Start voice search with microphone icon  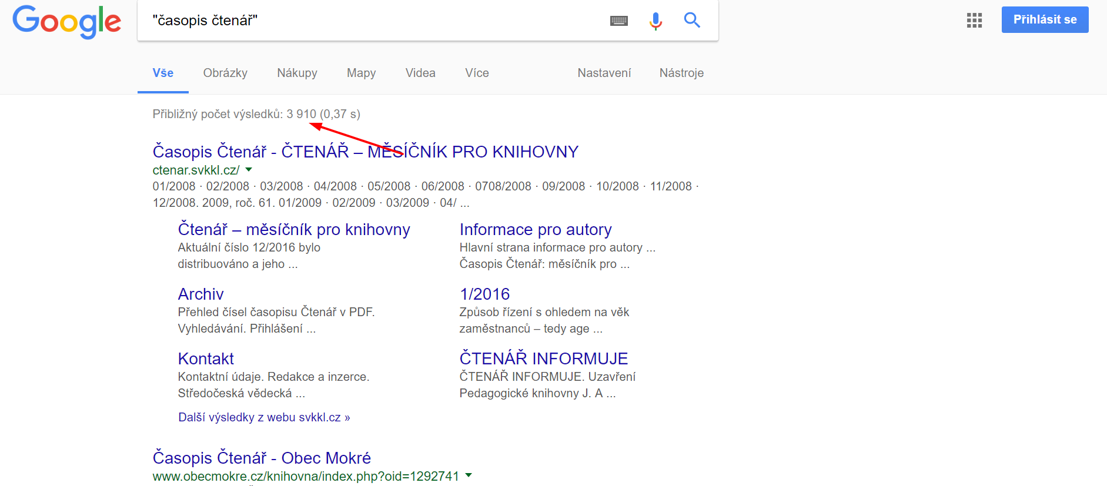click(x=655, y=21)
